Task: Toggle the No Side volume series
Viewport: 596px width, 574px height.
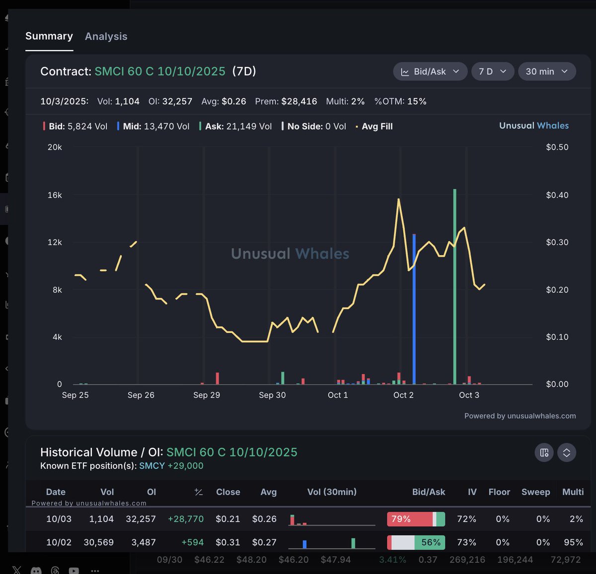Action: click(314, 127)
